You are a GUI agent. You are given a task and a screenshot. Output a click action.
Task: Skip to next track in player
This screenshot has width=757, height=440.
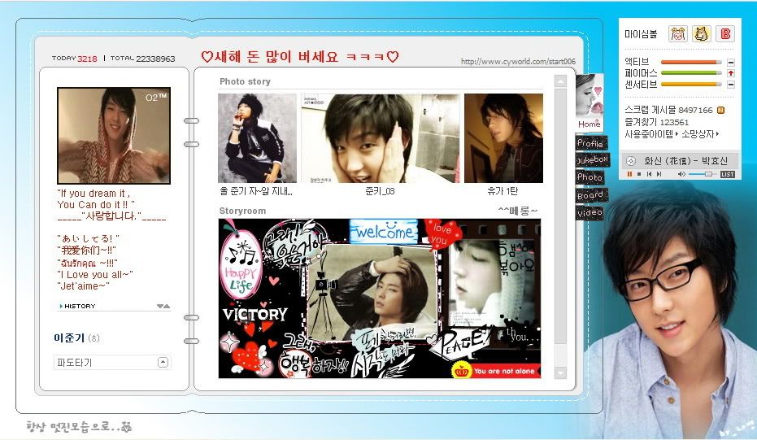pyautogui.click(x=659, y=174)
